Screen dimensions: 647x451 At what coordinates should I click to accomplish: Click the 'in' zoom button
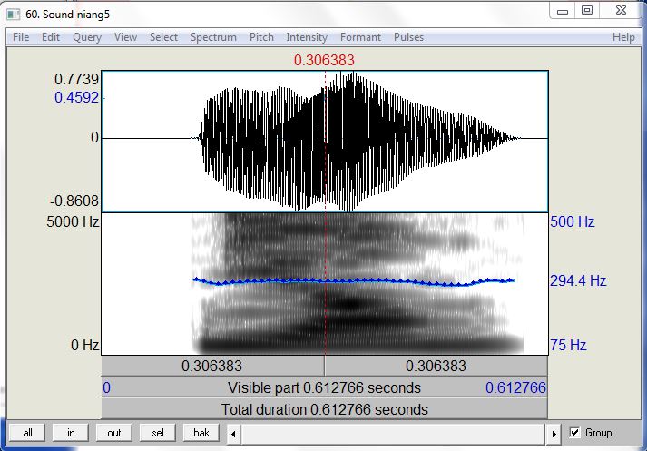pos(71,433)
